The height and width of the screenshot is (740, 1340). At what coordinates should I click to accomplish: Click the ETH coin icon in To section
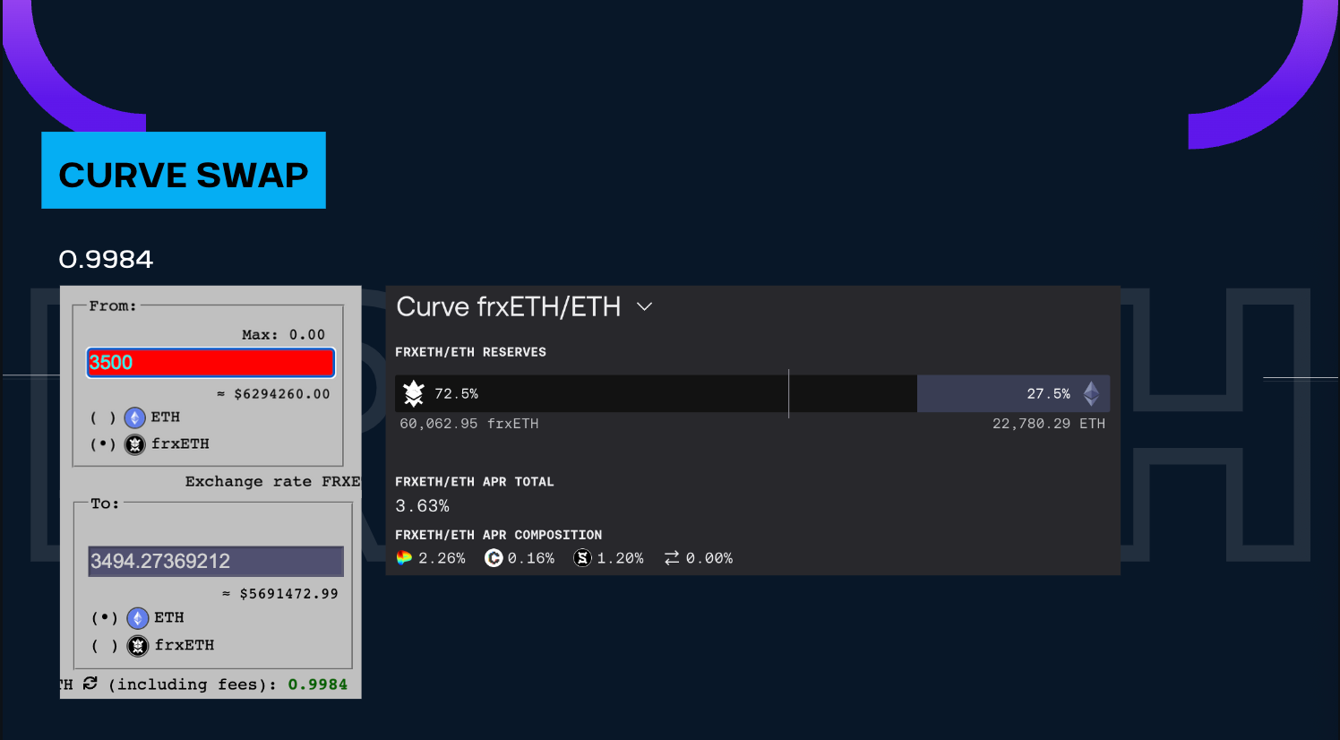click(138, 618)
